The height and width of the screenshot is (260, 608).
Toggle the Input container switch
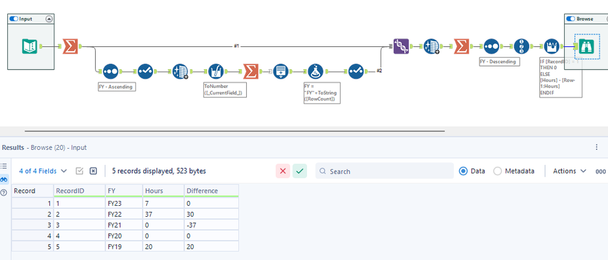[13, 19]
